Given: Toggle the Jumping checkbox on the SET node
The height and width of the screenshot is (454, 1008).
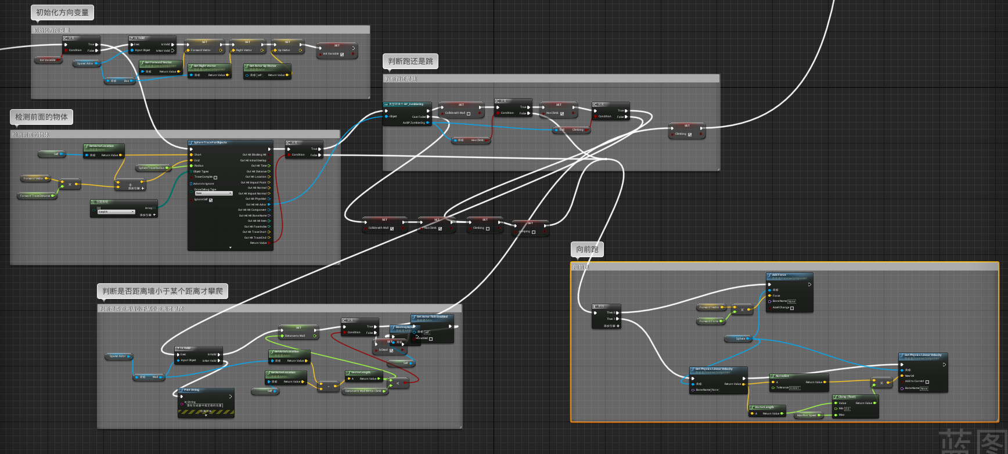Looking at the screenshot, I should coord(534,232).
